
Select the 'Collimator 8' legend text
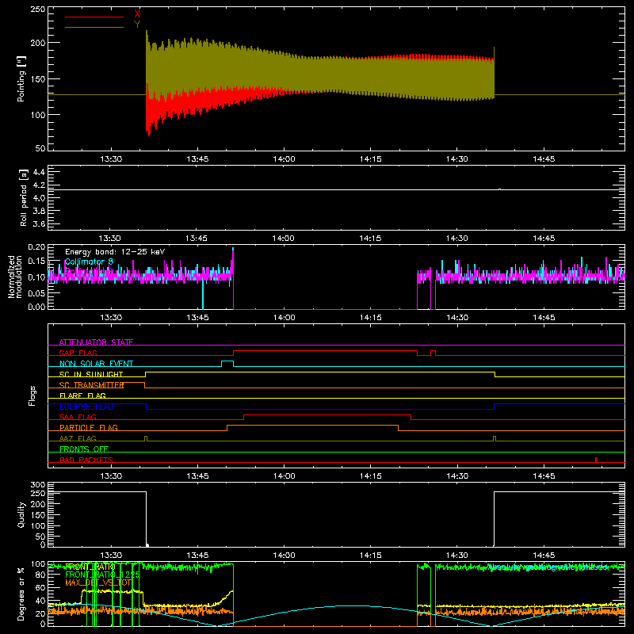pyautogui.click(x=89, y=262)
